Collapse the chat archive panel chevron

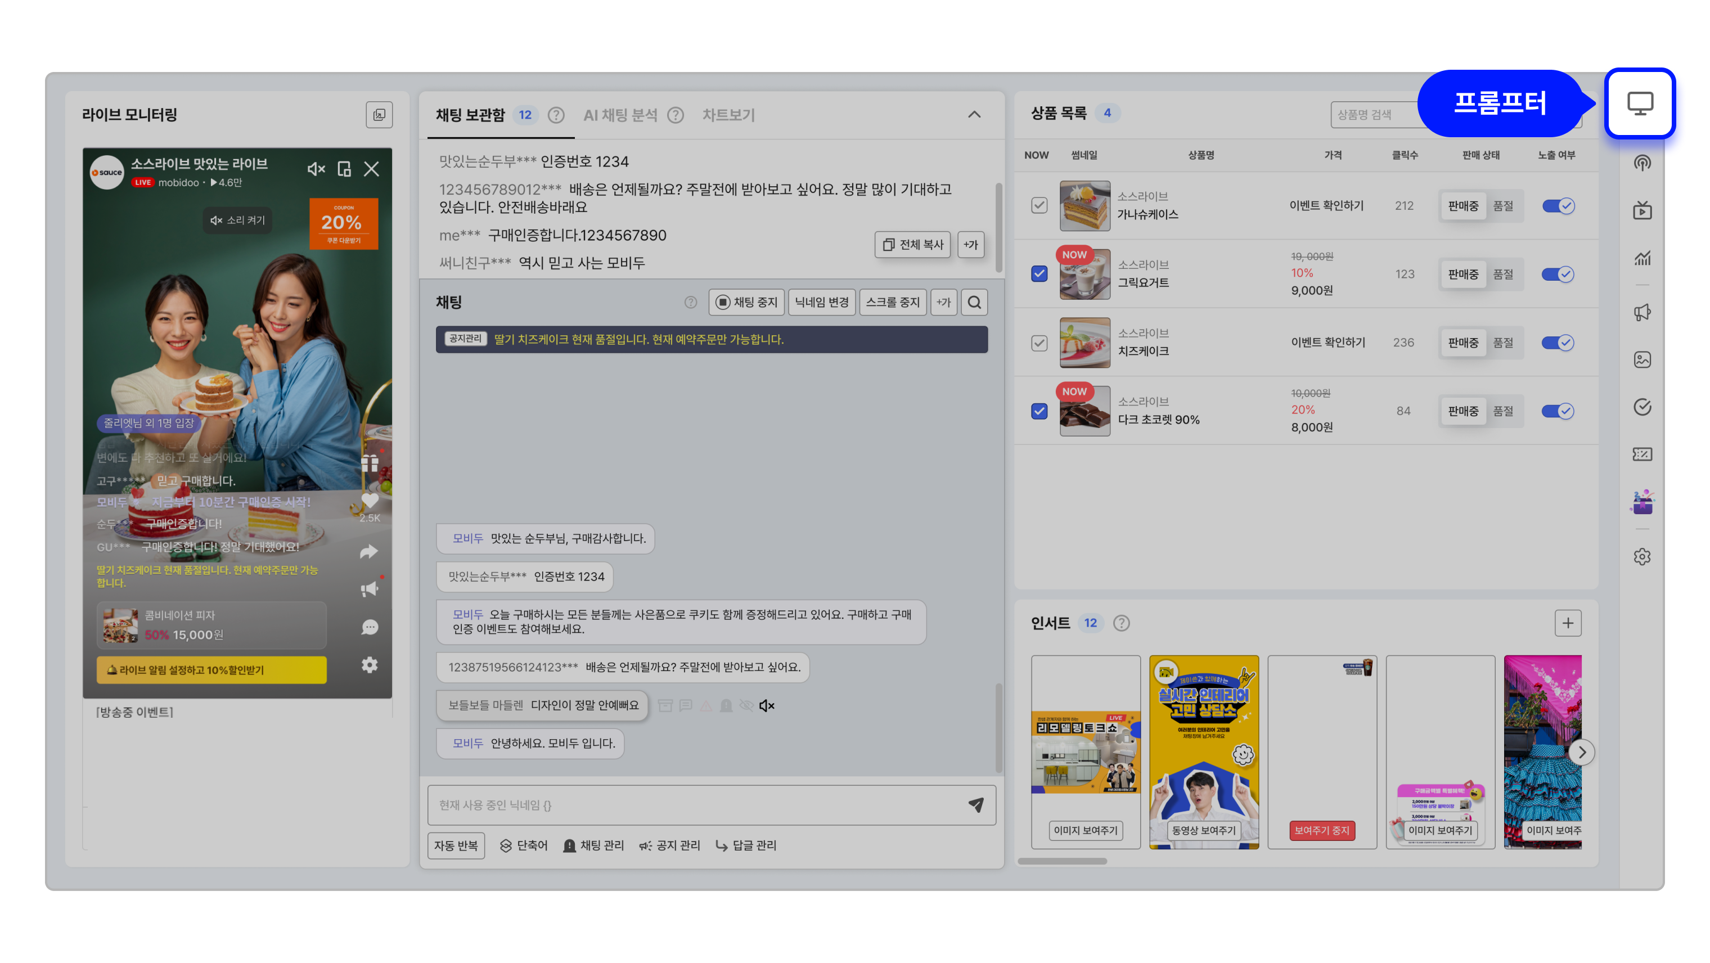pyautogui.click(x=974, y=115)
